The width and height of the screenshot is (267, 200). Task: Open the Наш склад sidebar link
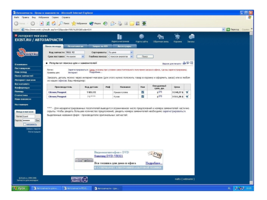pos(21,72)
